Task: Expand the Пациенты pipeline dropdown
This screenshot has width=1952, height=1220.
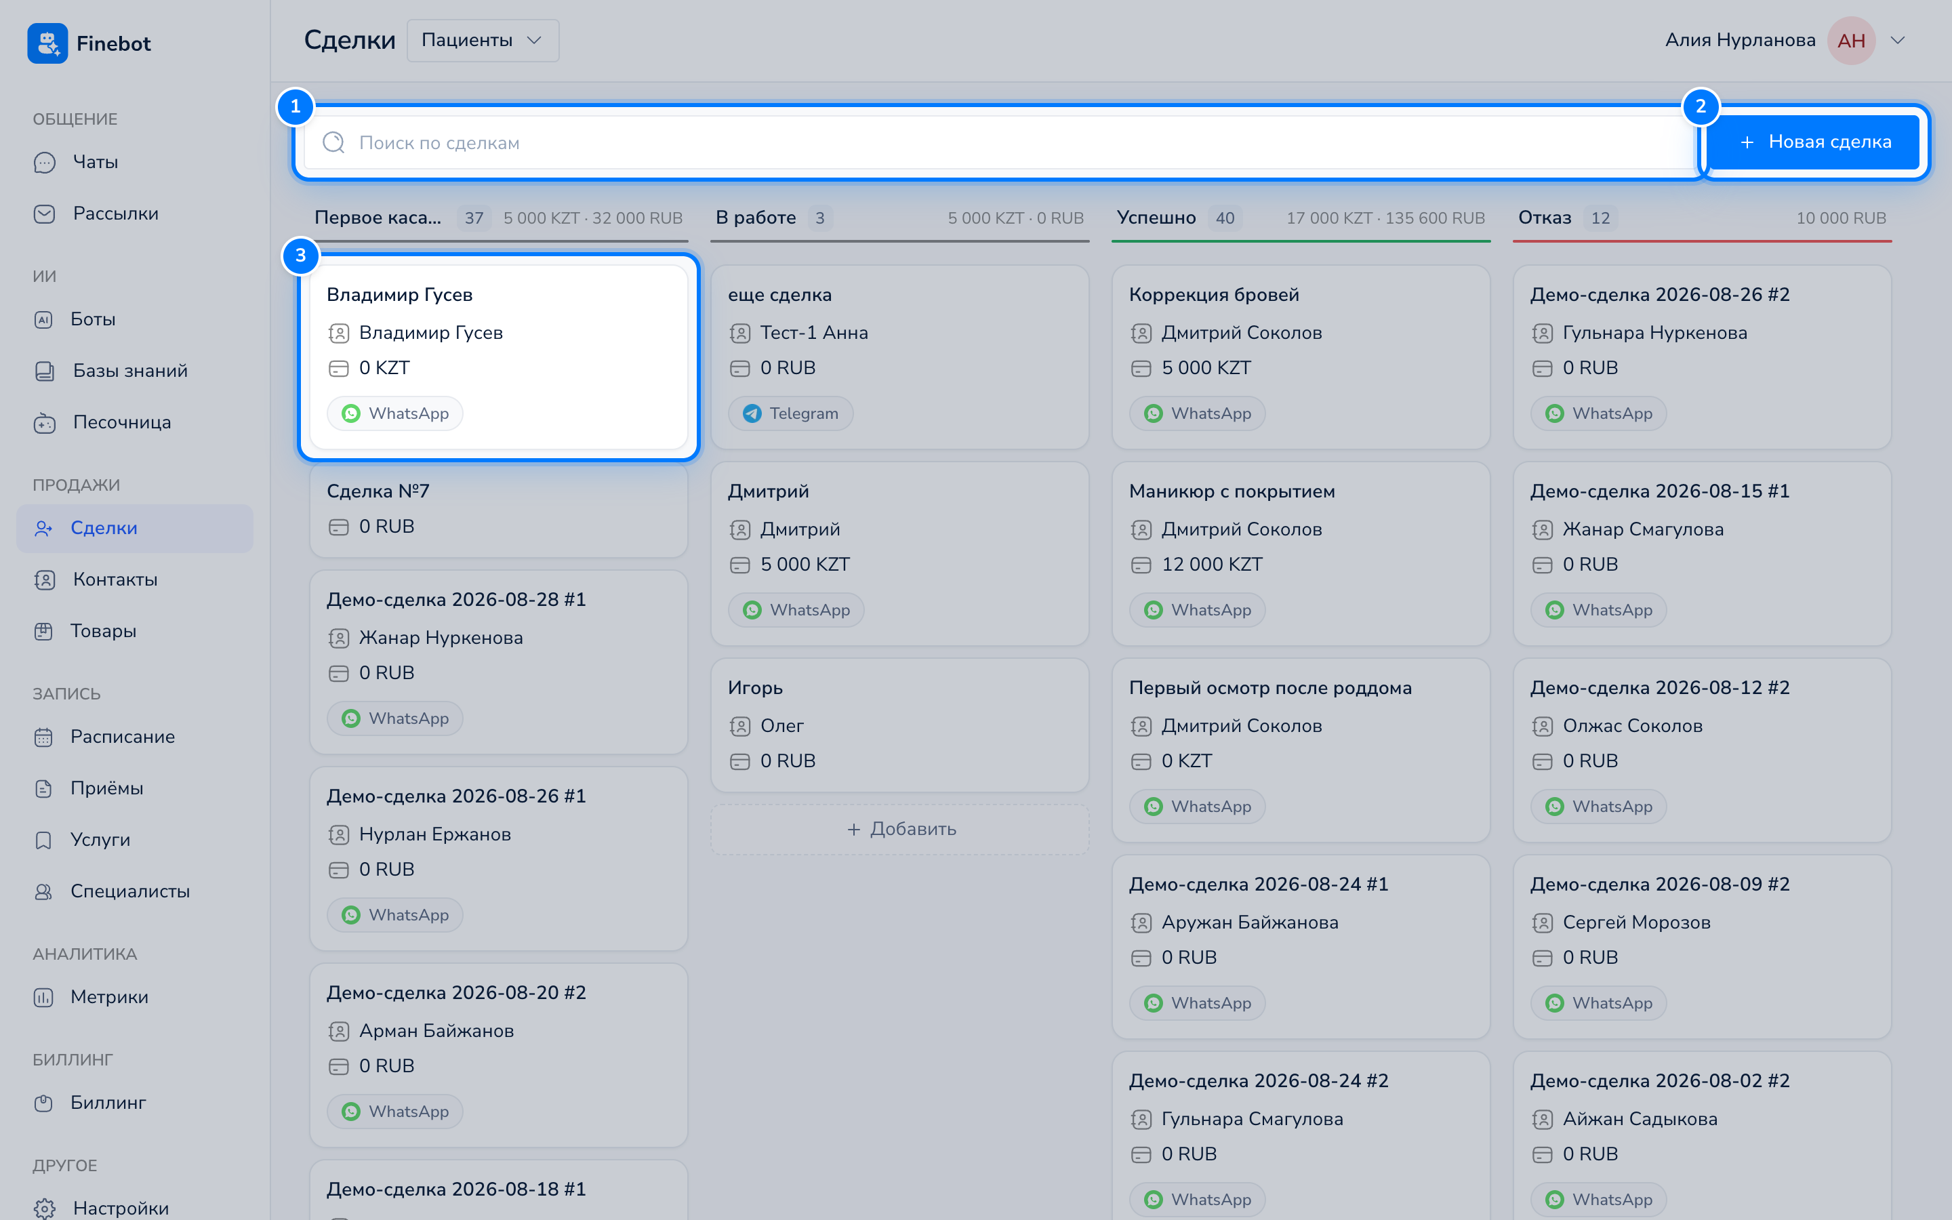Action: tap(483, 41)
